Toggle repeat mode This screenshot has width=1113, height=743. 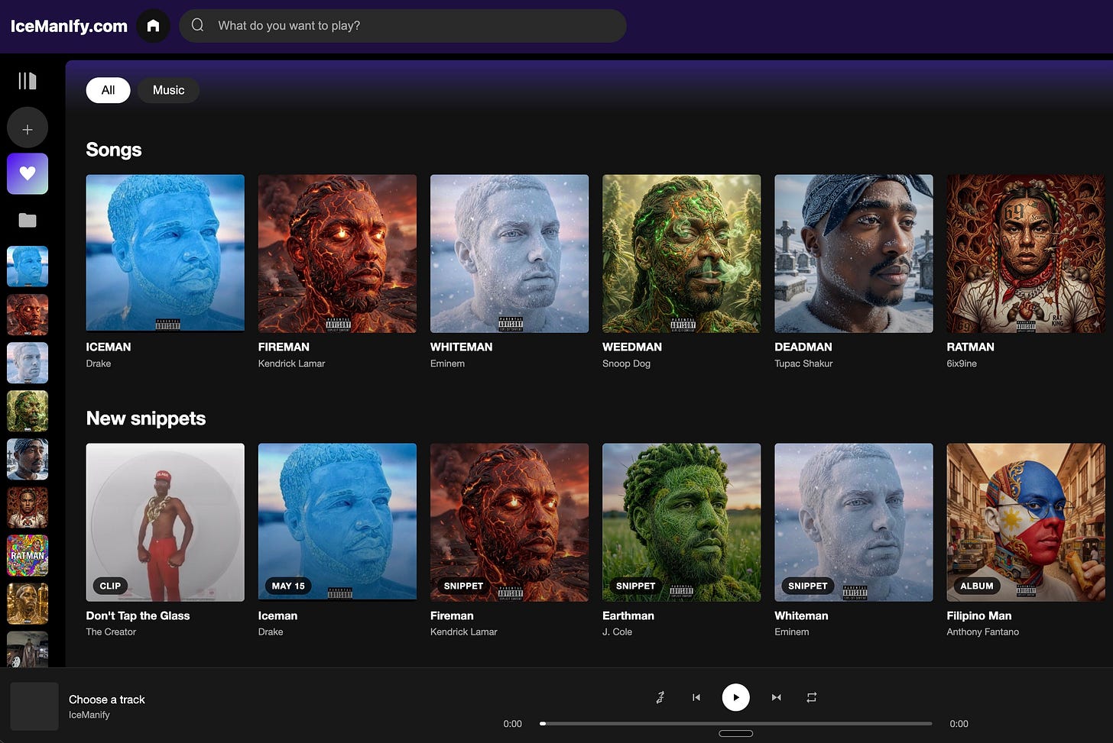pos(812,697)
